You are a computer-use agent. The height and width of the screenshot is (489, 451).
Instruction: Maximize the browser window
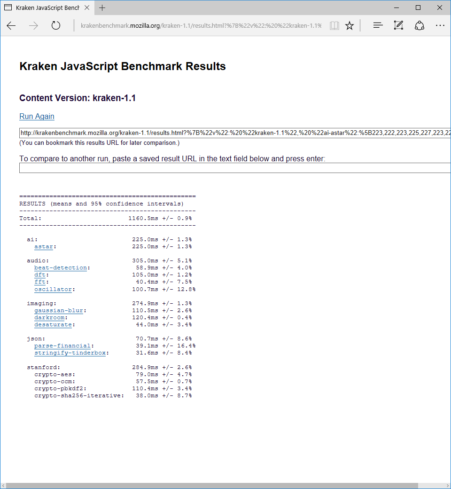click(418, 8)
